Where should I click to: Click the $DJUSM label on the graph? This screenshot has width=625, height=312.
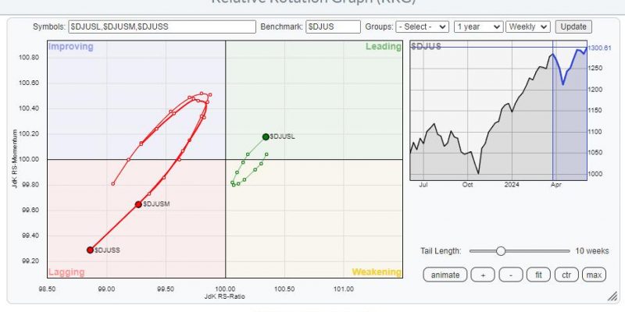tap(156, 204)
